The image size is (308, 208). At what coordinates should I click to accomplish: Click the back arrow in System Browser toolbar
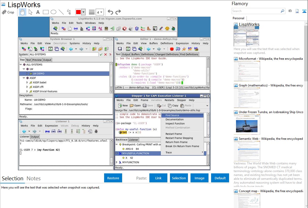(71, 49)
